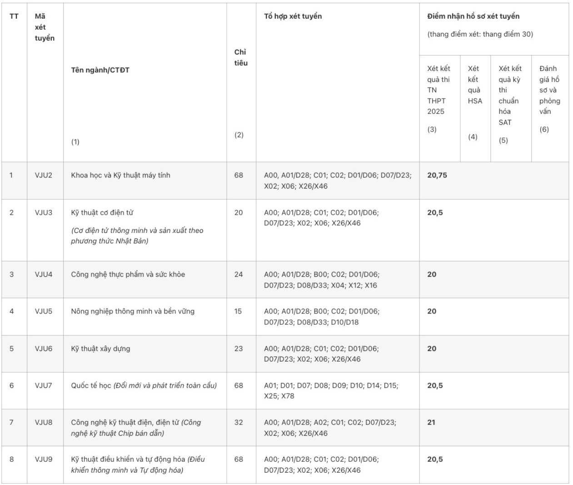
Task: Select 'Nông nghiệp thông minh và bền vững'
Action: tap(133, 311)
